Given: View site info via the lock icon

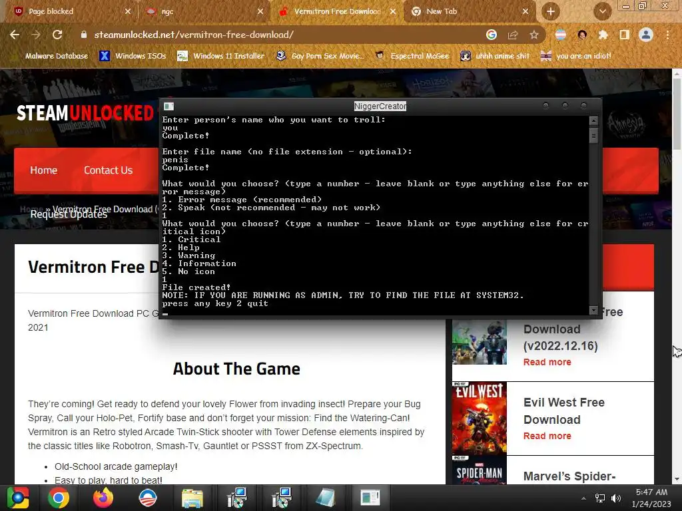Looking at the screenshot, I should (x=84, y=35).
